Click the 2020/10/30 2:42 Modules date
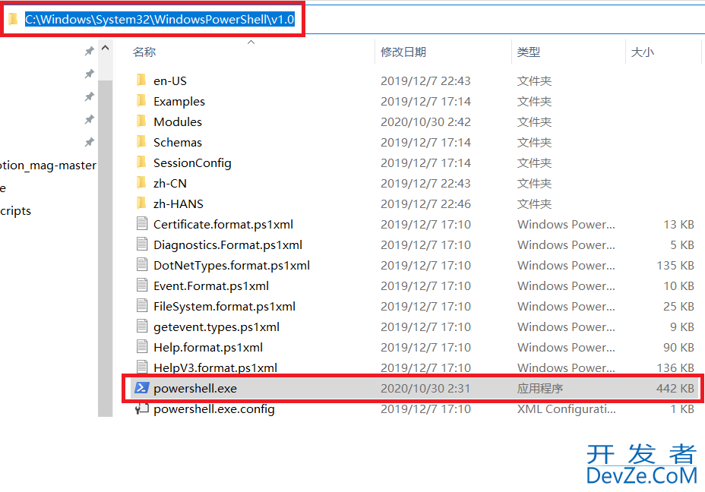 tap(425, 121)
